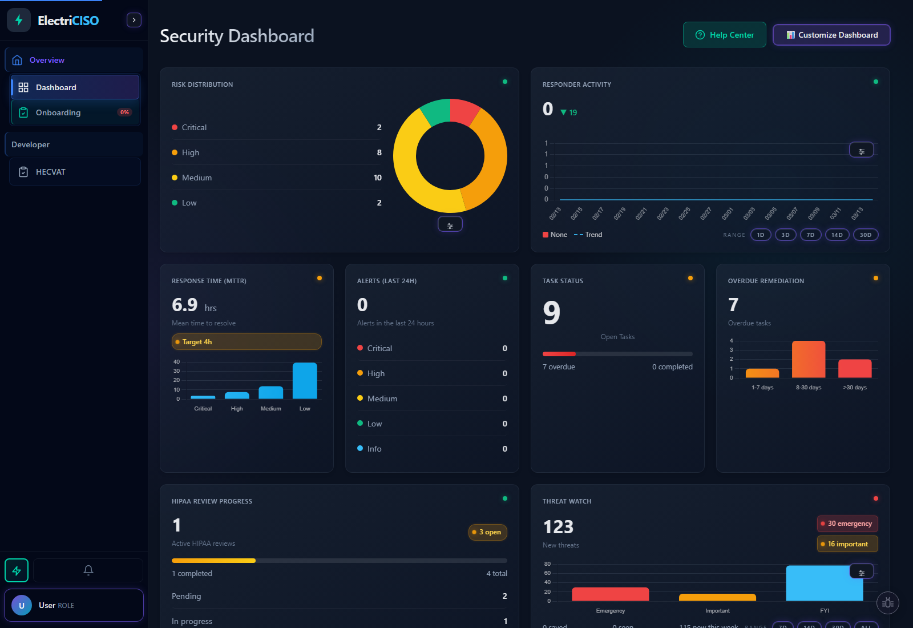913x628 pixels.
Task: Click the floating bug report icon
Action: tap(888, 602)
